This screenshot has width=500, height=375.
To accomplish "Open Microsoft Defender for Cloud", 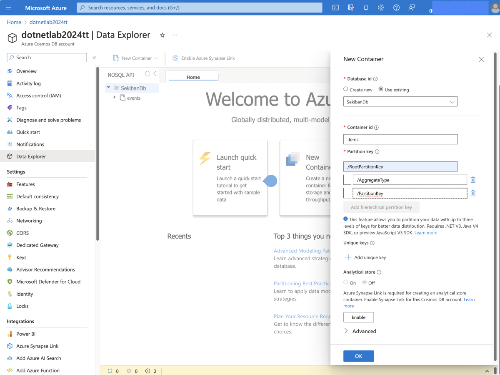I will (x=48, y=282).
